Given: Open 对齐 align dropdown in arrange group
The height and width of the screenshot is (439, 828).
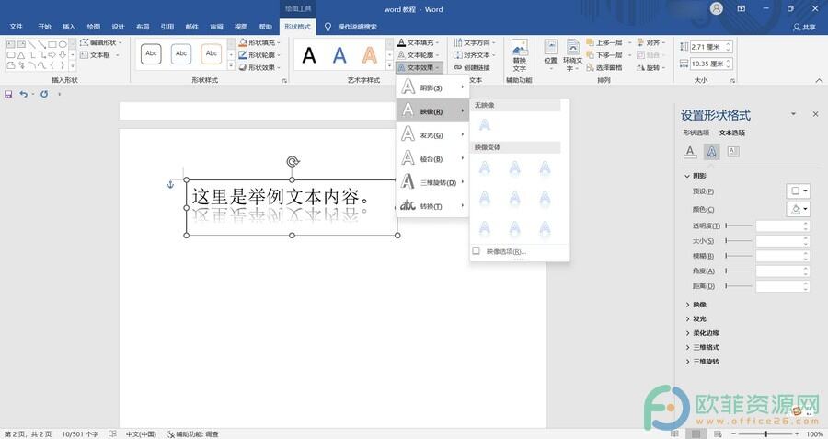Looking at the screenshot, I should (x=651, y=42).
